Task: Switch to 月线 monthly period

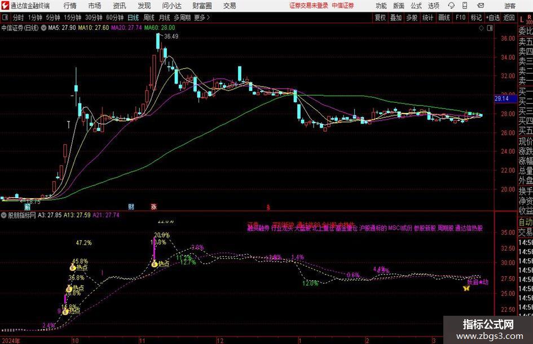Action: pos(164,18)
